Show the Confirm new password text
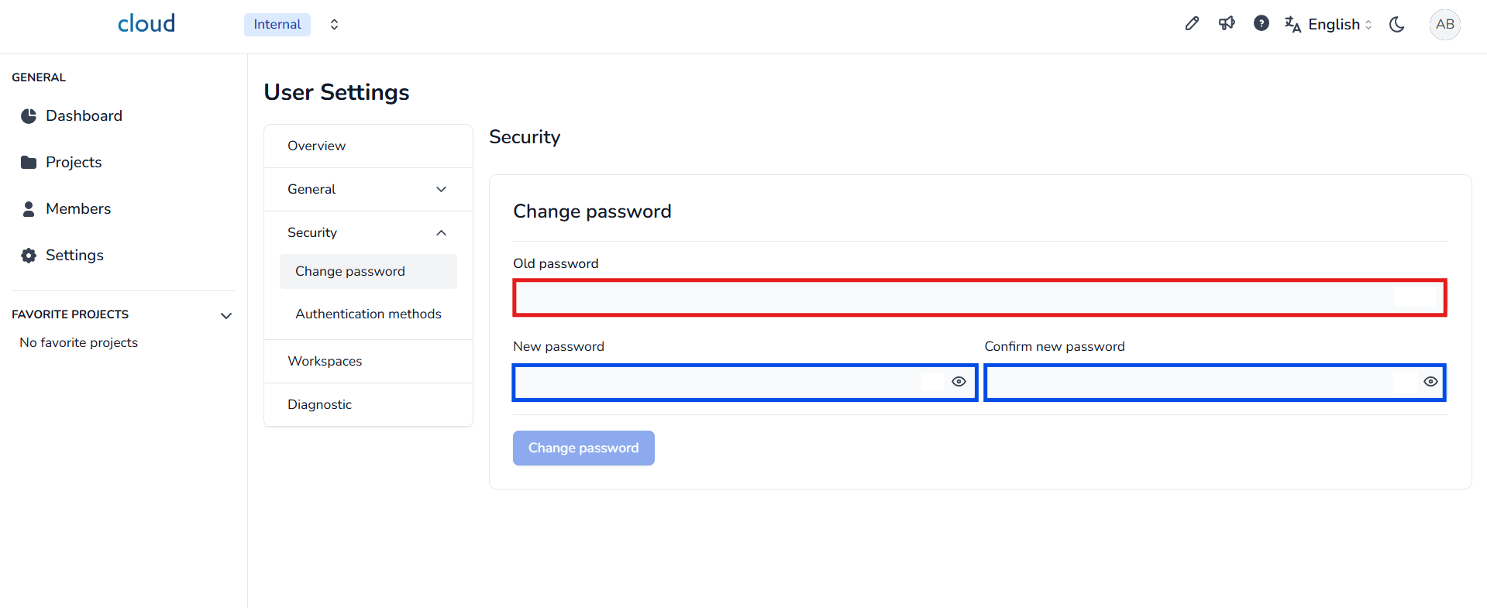 coord(1430,382)
